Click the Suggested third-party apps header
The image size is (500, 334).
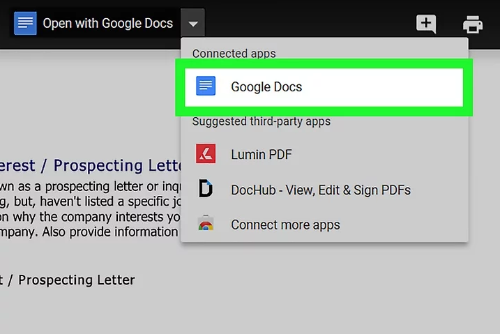261,121
